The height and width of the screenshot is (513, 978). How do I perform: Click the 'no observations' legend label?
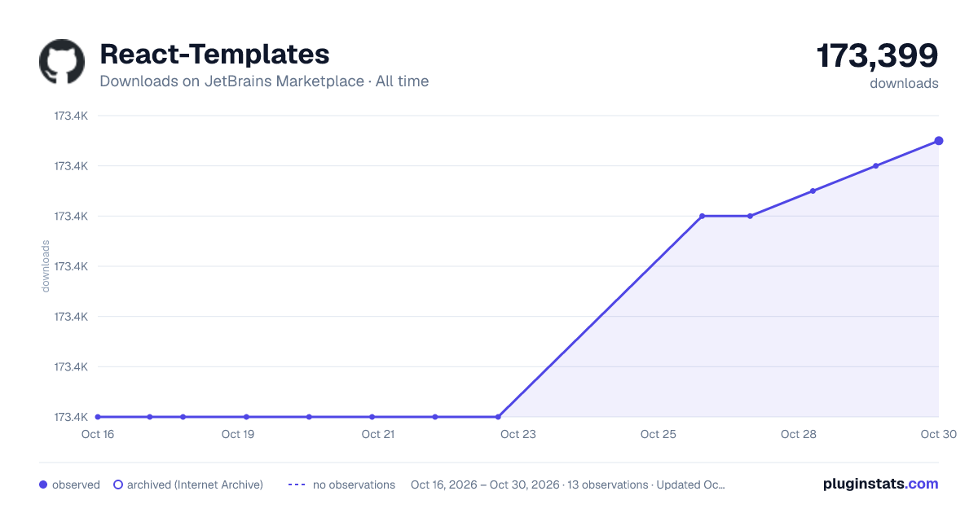354,484
